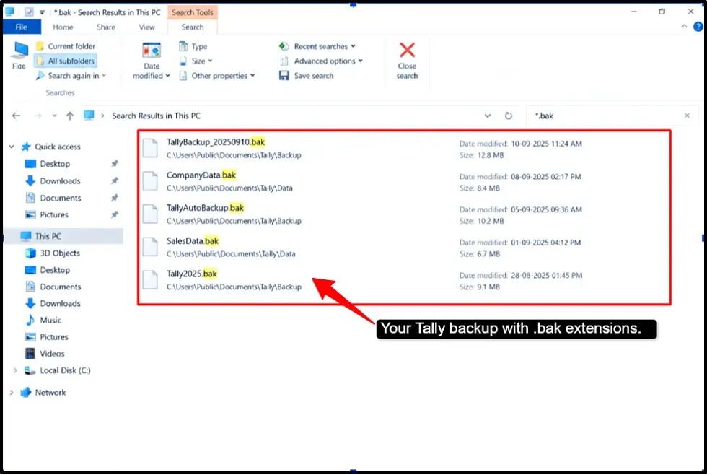Switch to the Home ribbon tab
The height and width of the screenshot is (475, 707).
[63, 27]
